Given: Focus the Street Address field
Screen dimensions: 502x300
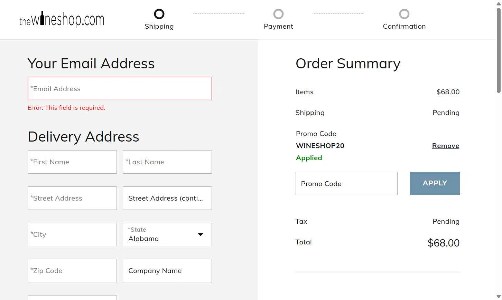Looking at the screenshot, I should click(72, 198).
